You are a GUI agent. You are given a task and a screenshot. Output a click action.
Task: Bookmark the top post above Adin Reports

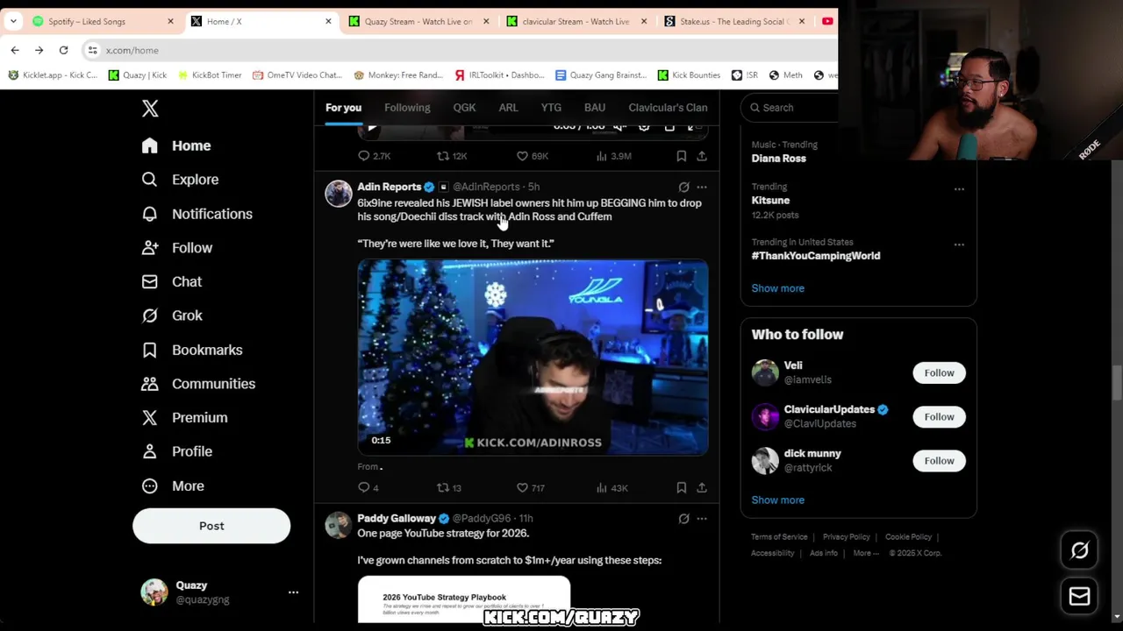tap(681, 156)
